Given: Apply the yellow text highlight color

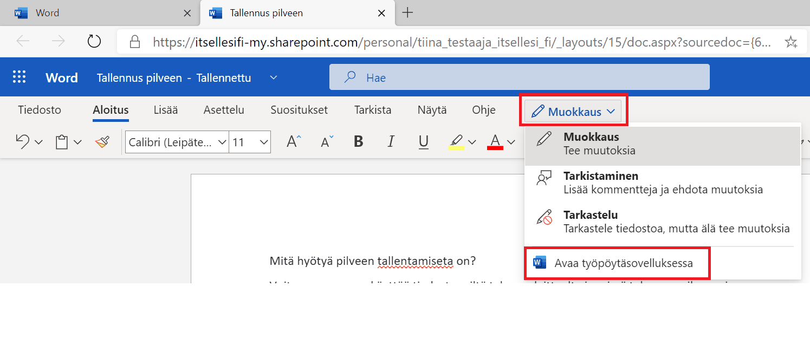Looking at the screenshot, I should [457, 142].
